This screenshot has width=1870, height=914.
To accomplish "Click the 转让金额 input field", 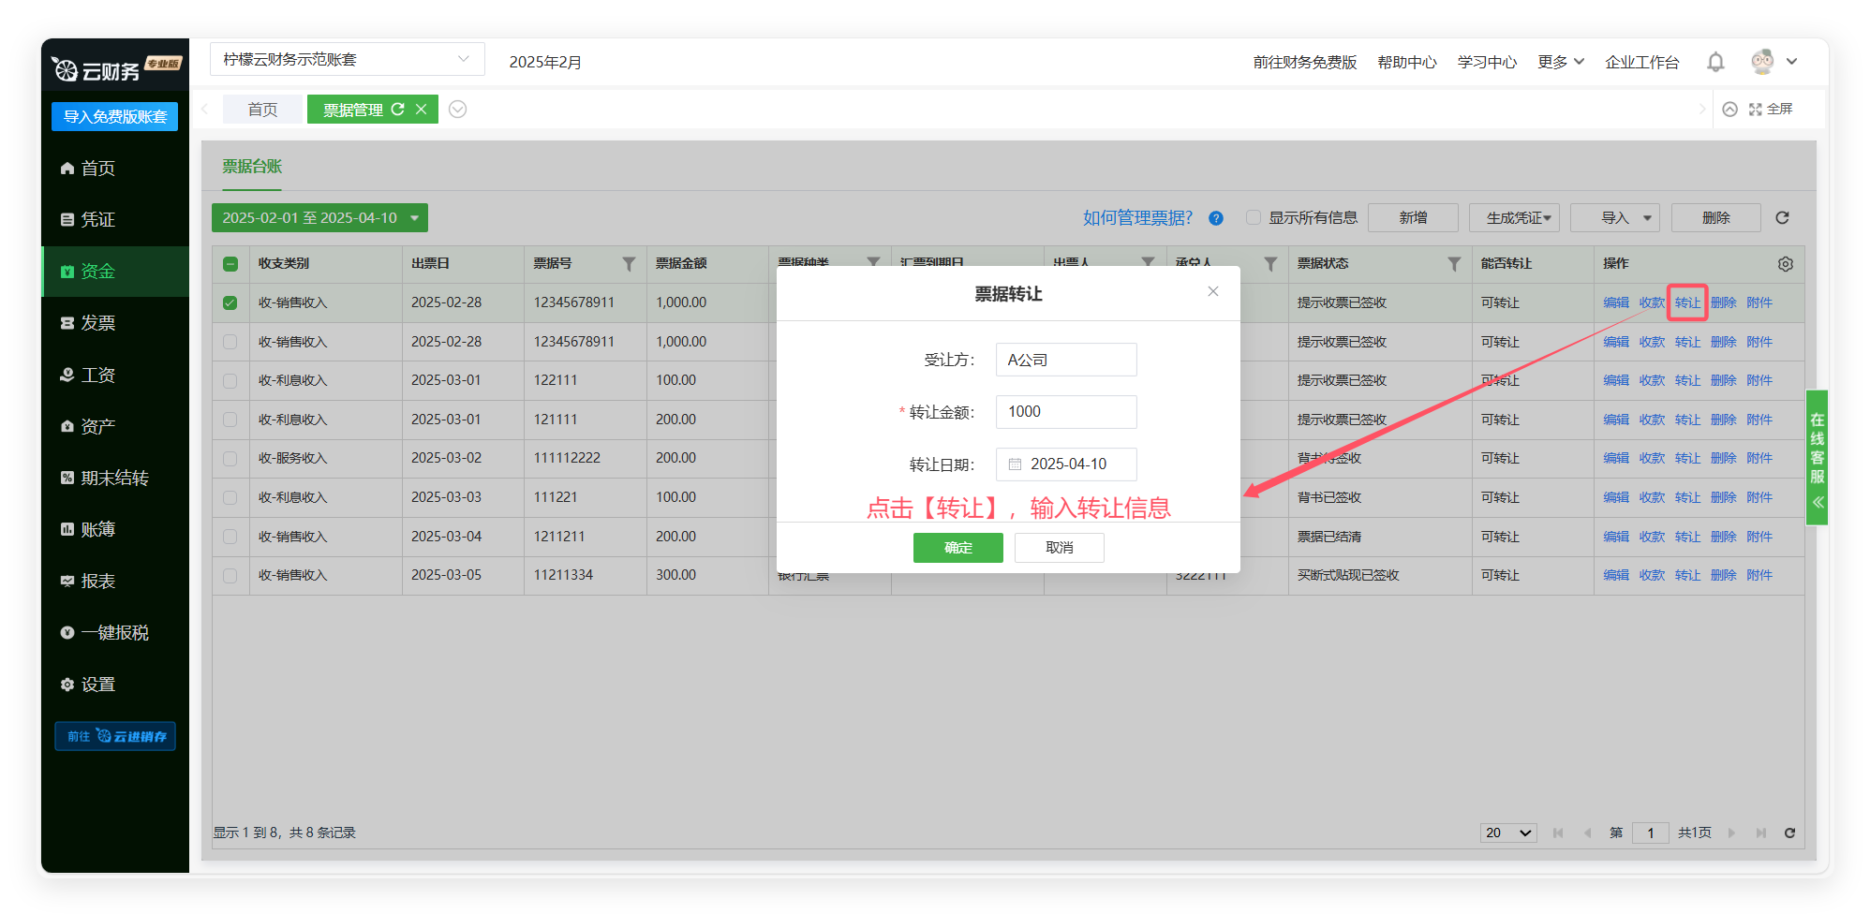I will tap(1066, 412).
